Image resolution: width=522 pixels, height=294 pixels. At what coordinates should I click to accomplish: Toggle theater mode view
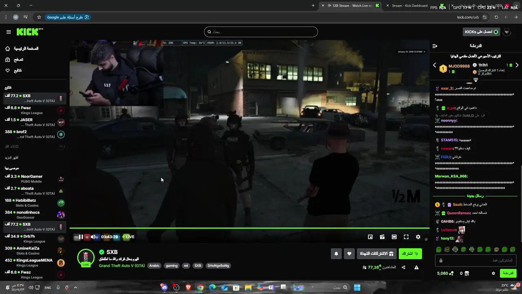382,237
